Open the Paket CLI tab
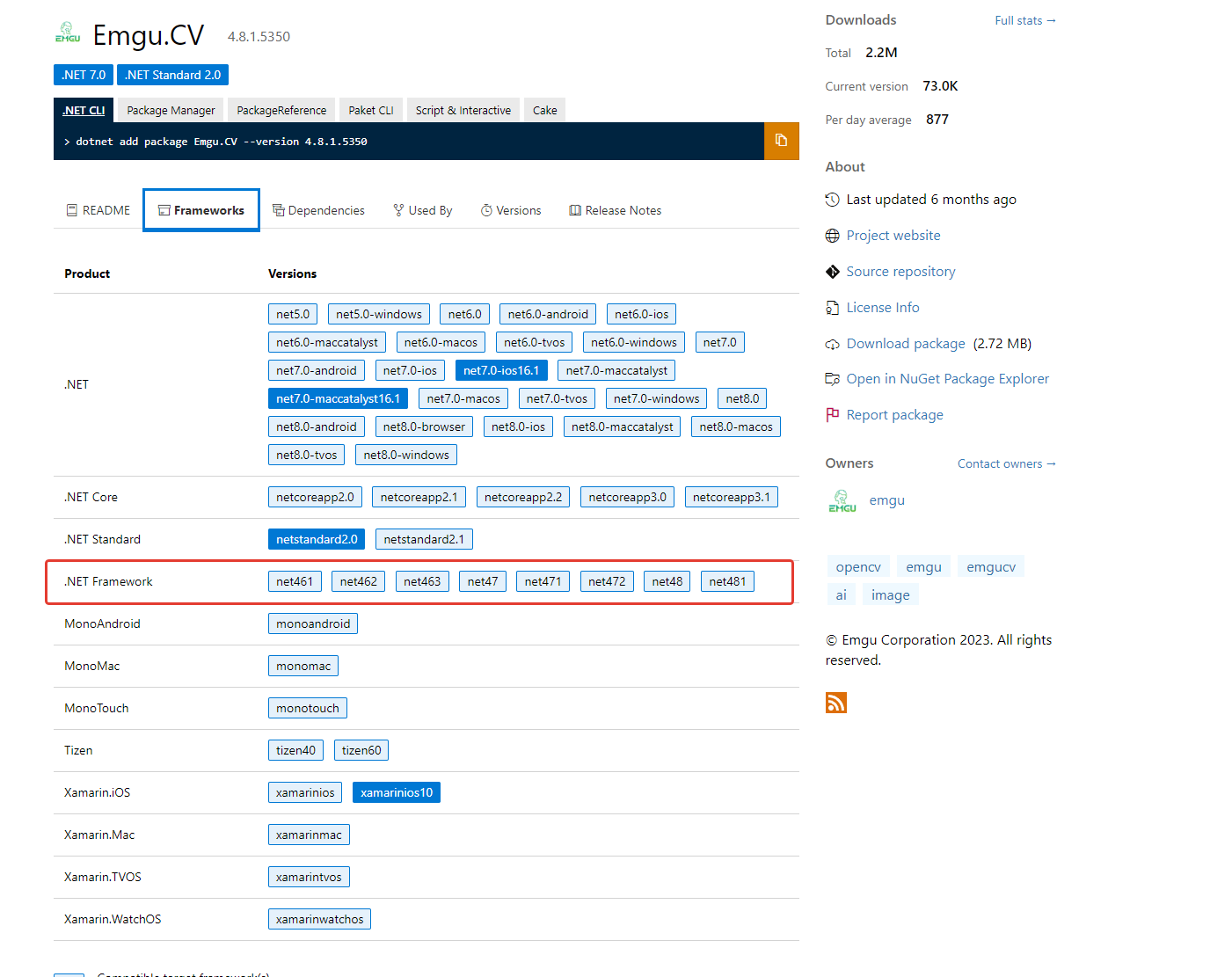The height and width of the screenshot is (977, 1232). pyautogui.click(x=371, y=110)
